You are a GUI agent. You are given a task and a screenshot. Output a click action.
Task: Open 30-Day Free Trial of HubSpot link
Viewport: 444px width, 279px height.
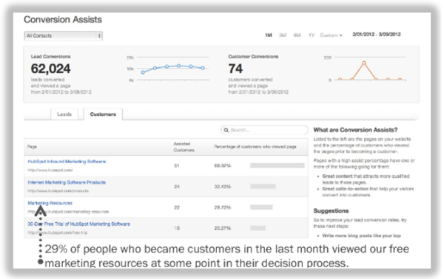[x=78, y=224]
